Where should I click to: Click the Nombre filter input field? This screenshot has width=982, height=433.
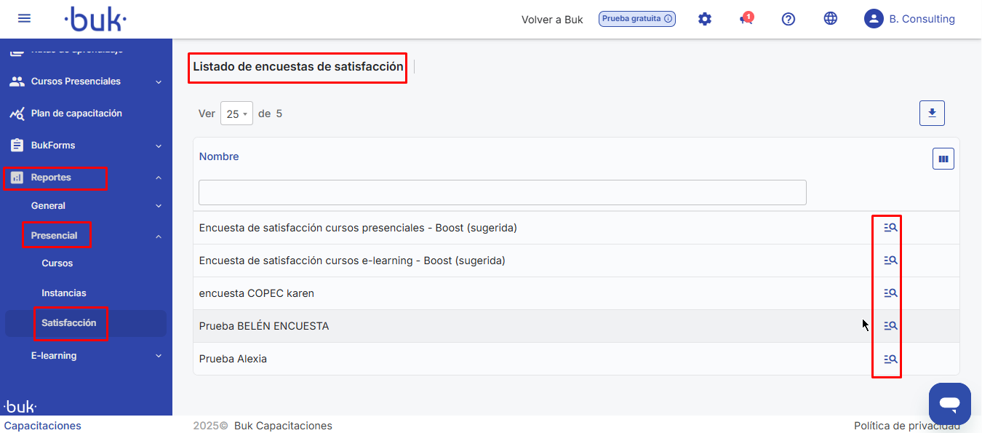pos(502,193)
